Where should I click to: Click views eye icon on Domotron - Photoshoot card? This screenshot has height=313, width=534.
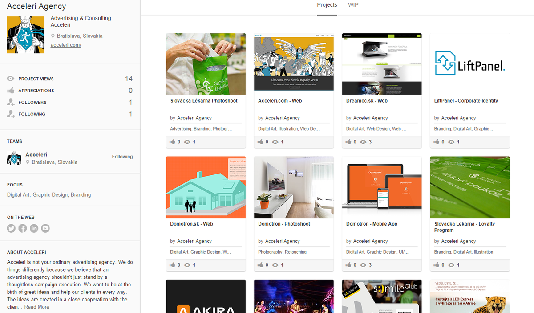click(x=275, y=265)
